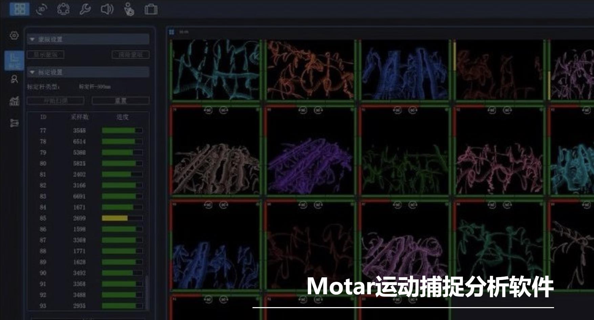
Task: Select row 78 sample count 6514
Action: click(80, 142)
